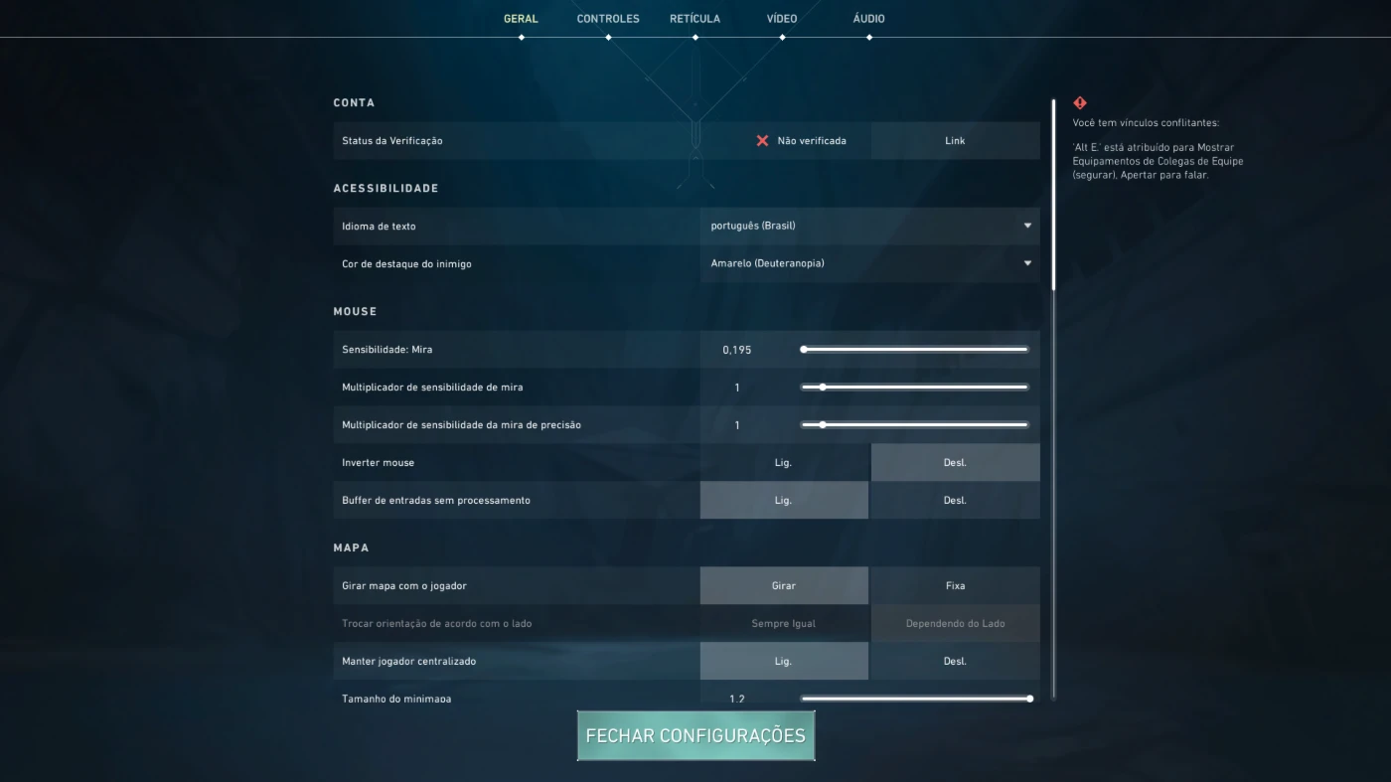The width and height of the screenshot is (1391, 782).
Task: Click the value field of Multiplicador de sensibilidade de mira
Action: click(737, 388)
